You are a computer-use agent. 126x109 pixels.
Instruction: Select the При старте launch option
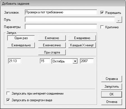tap(52, 52)
